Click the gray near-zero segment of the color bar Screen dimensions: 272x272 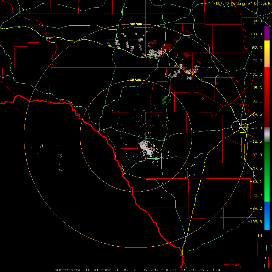click(x=267, y=134)
